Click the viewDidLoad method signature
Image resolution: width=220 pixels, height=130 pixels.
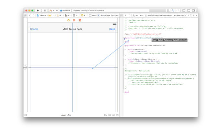coord(135,50)
